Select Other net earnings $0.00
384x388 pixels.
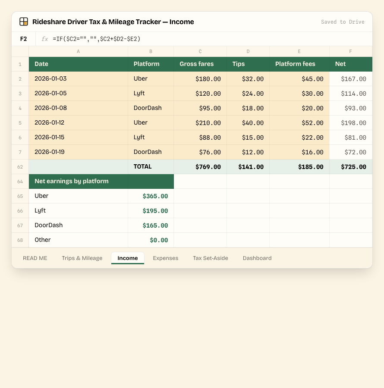[x=151, y=240]
